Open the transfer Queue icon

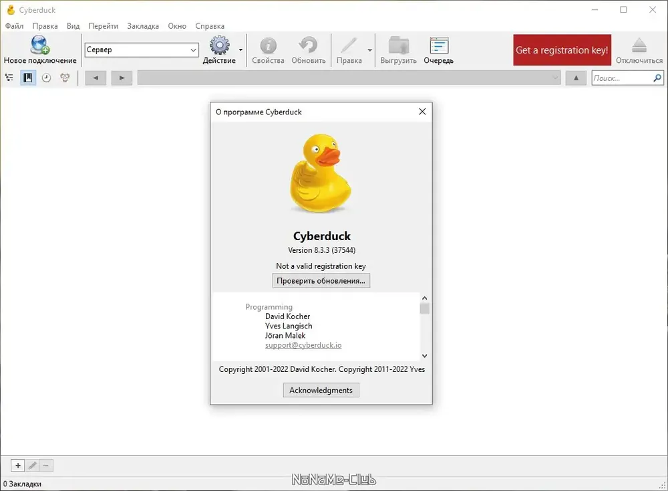[x=439, y=45]
